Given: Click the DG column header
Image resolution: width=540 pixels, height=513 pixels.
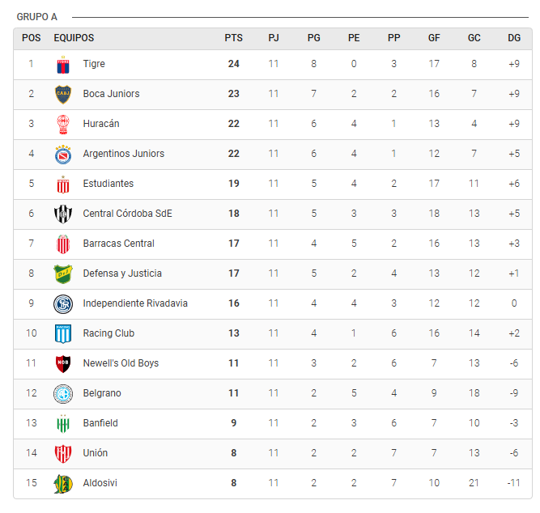Looking at the screenshot, I should pyautogui.click(x=514, y=38).
